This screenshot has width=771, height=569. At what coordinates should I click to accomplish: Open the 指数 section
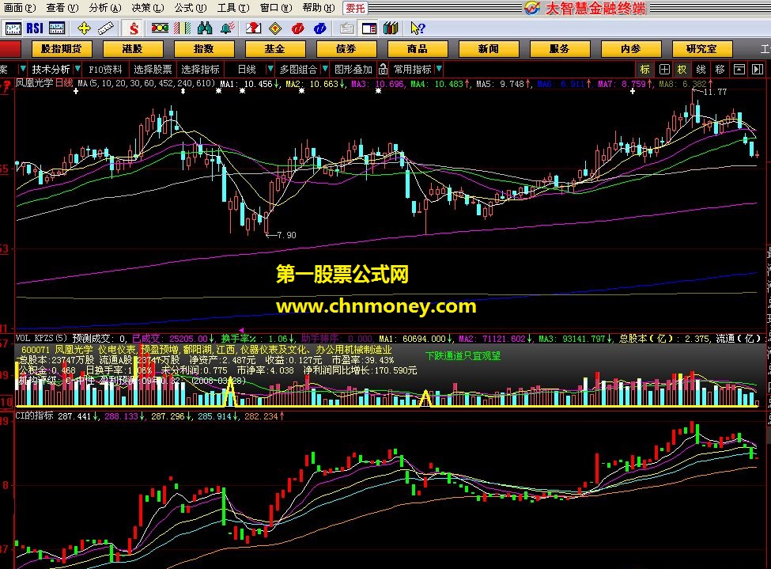coord(203,49)
